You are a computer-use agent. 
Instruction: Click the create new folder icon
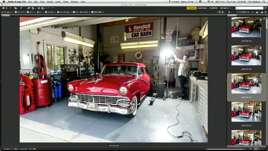click(262, 12)
